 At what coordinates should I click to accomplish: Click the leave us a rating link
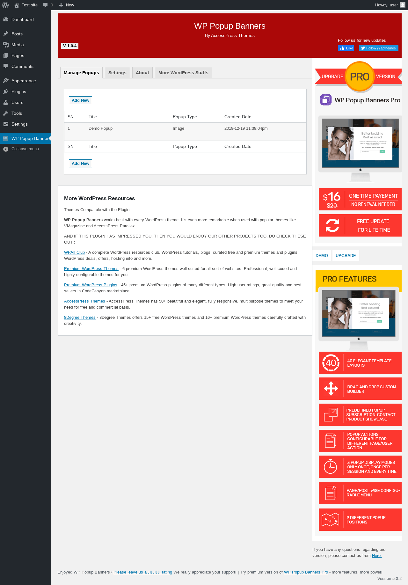point(143,572)
